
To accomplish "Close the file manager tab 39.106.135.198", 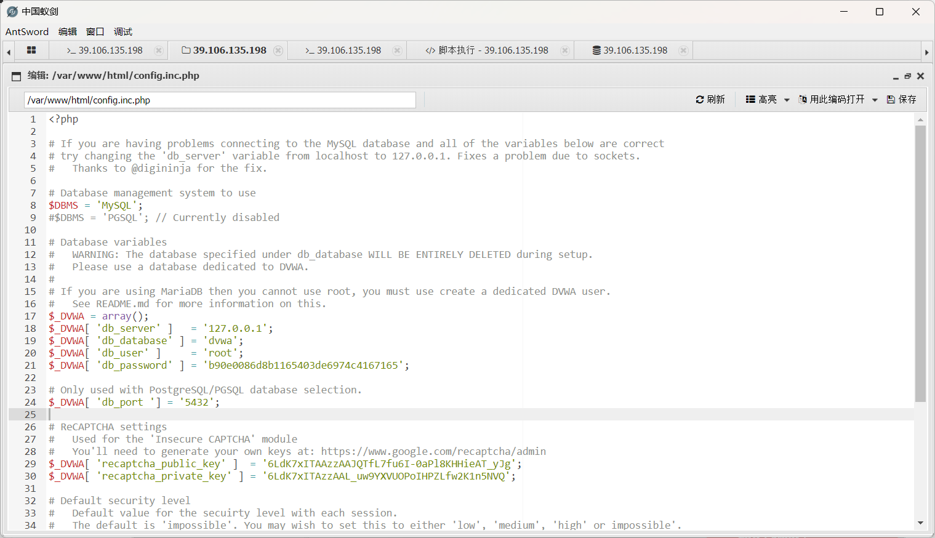I will pos(278,50).
